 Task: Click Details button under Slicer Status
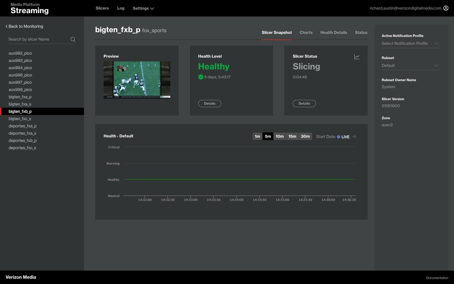coord(304,104)
